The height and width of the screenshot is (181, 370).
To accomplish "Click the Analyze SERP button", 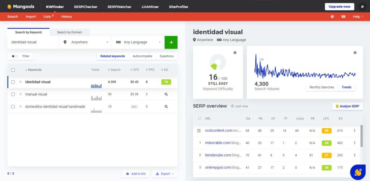I will 347,106.
